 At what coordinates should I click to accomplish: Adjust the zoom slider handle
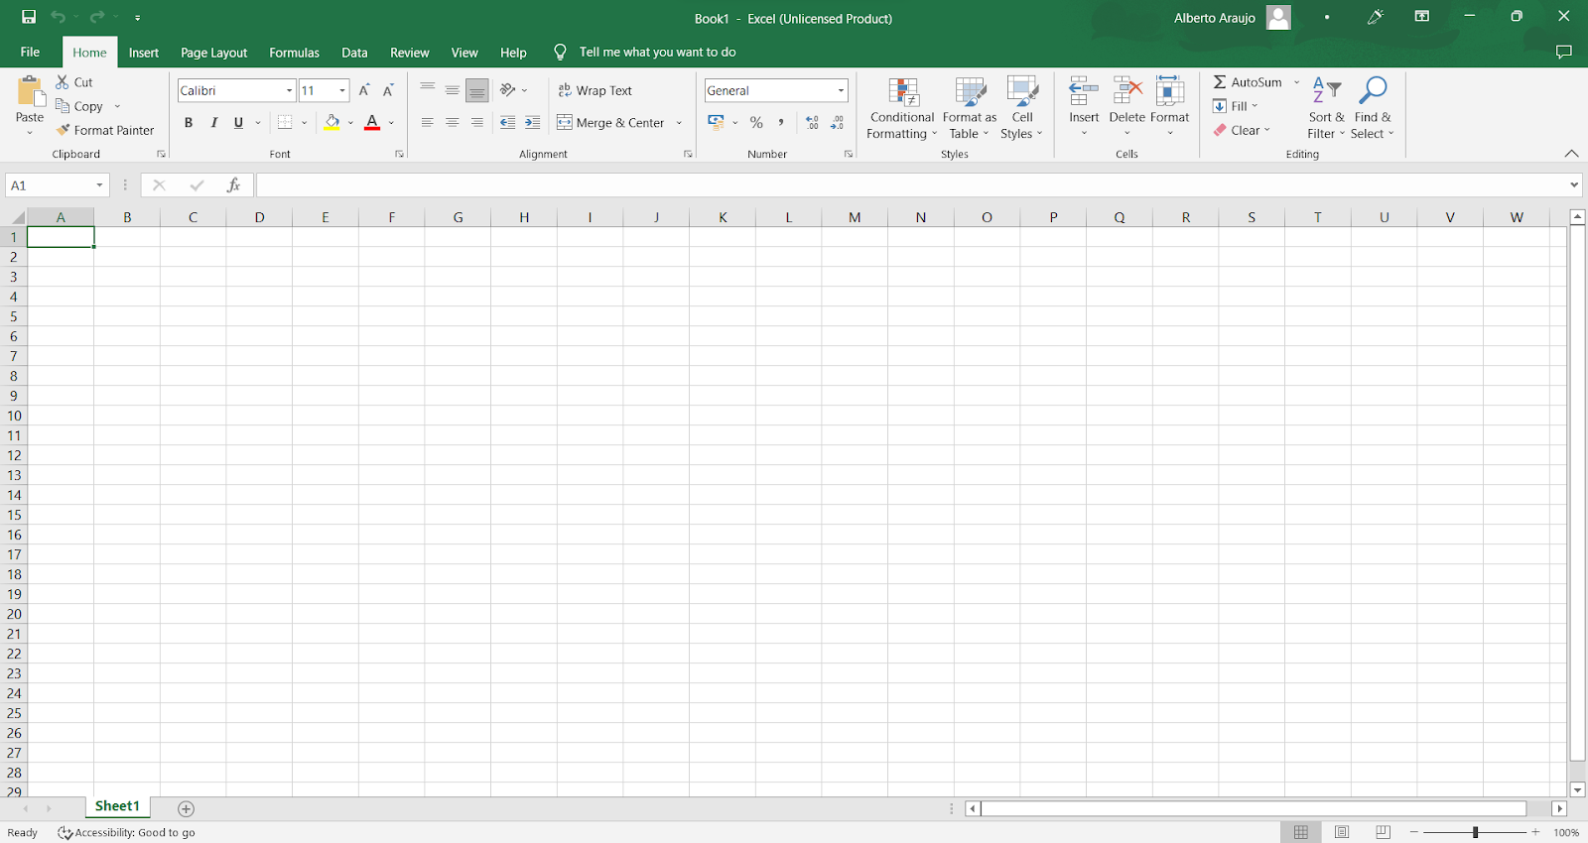pos(1475,832)
